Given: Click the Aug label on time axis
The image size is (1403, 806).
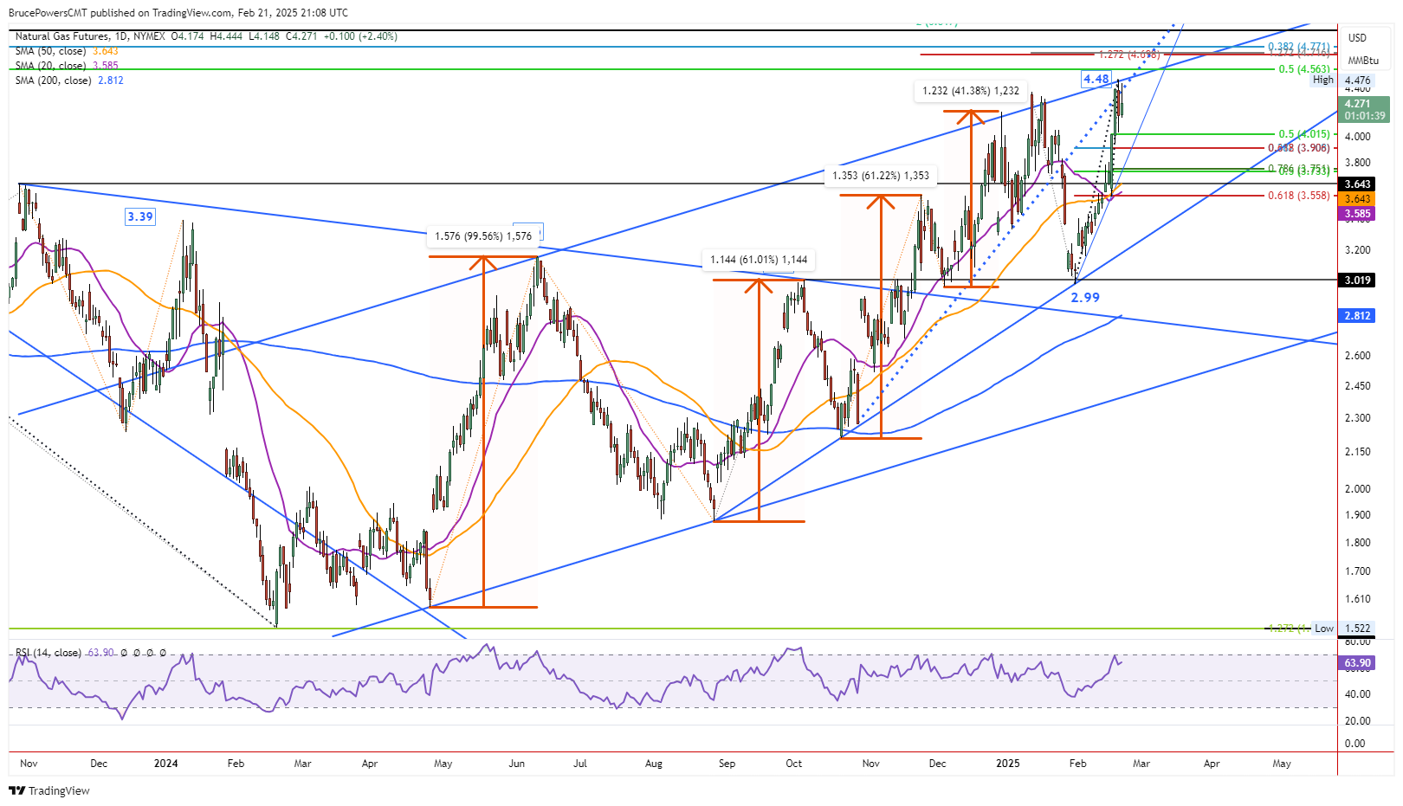Looking at the screenshot, I should 654,764.
